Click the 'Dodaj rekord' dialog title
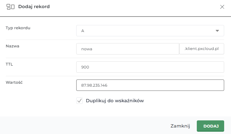The height and width of the screenshot is (134, 231). pyautogui.click(x=34, y=6)
